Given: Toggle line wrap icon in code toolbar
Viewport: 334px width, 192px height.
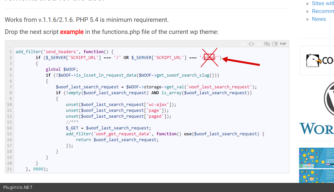Looking at the screenshot, I should pos(259,44).
